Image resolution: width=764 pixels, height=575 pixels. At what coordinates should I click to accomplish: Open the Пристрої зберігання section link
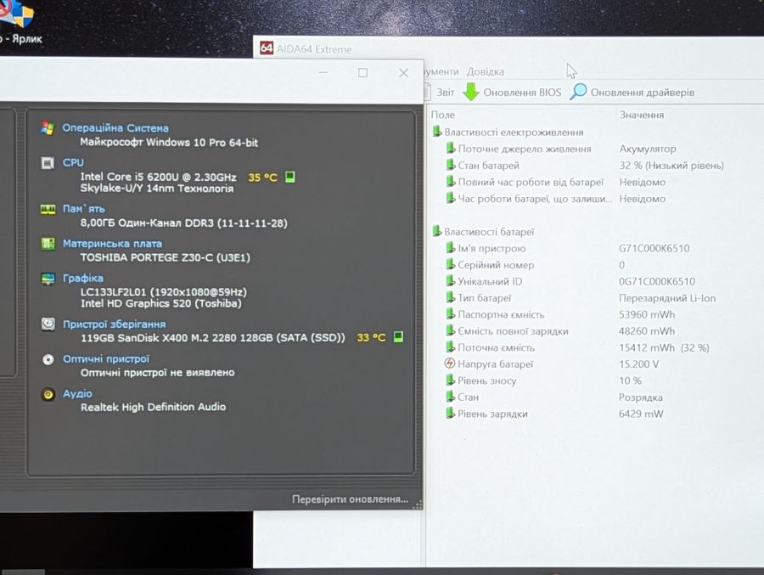click(114, 324)
